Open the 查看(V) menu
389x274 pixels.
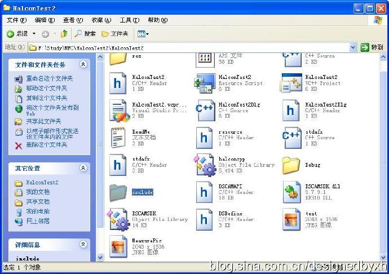[73, 20]
